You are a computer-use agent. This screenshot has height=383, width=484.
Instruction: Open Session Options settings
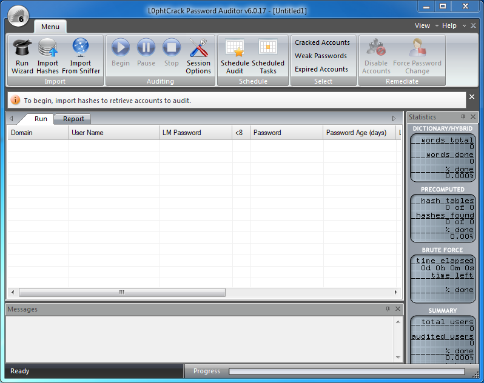(198, 56)
